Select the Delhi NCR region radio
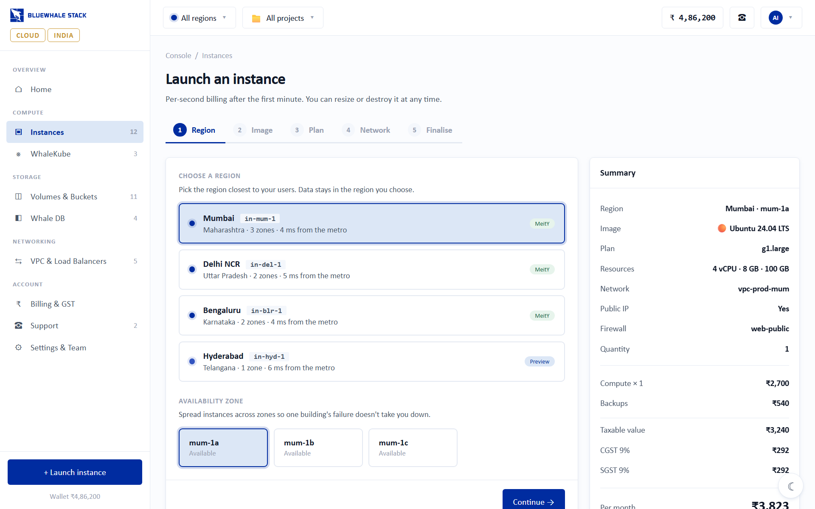Screen dimensions: 815x509 192,269
